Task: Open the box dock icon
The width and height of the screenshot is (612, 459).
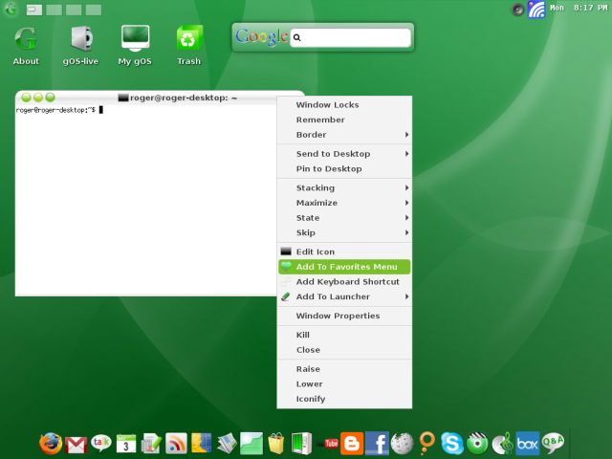Action: 528,444
